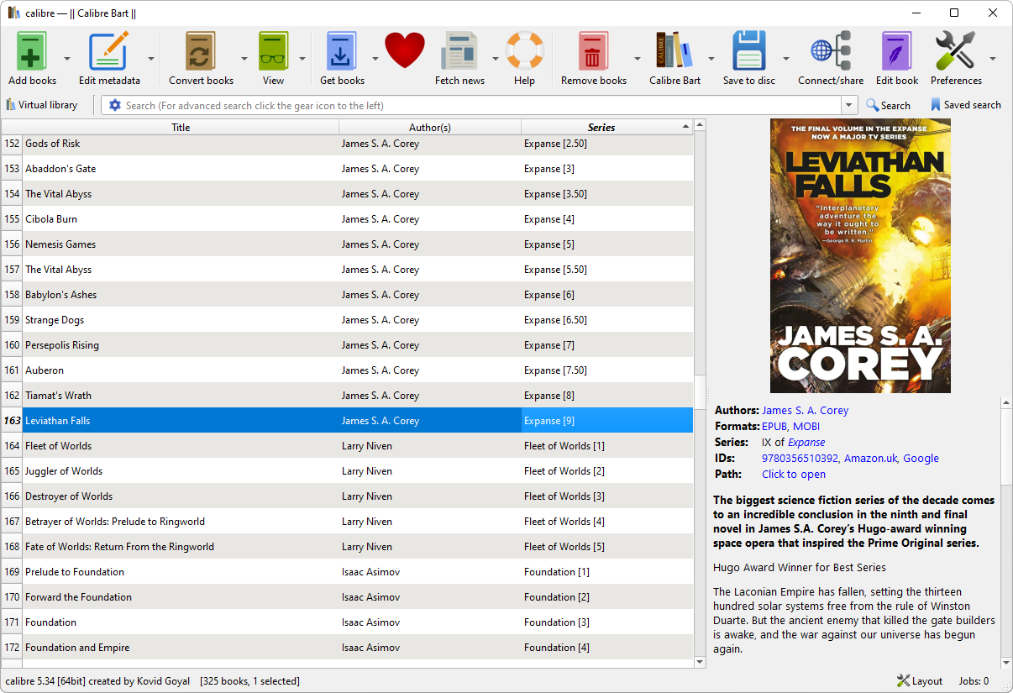The height and width of the screenshot is (693, 1013).
Task: Click the Remove books icon
Action: 593,51
